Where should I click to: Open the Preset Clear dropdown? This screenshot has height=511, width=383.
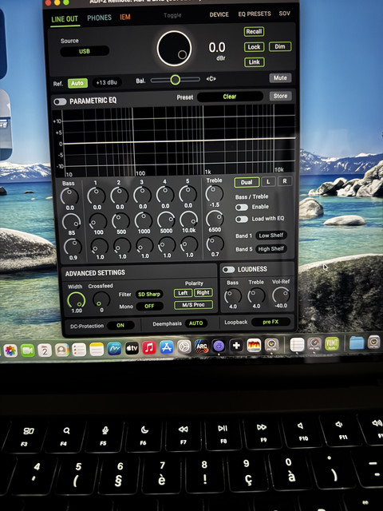click(x=230, y=97)
